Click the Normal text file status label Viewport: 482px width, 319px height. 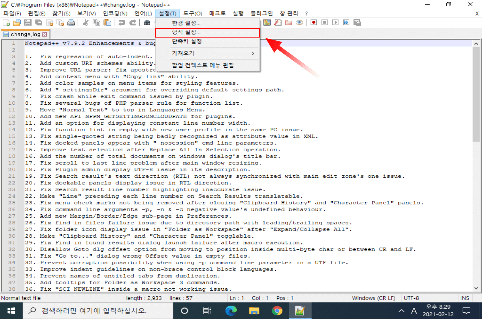[x=21, y=298]
